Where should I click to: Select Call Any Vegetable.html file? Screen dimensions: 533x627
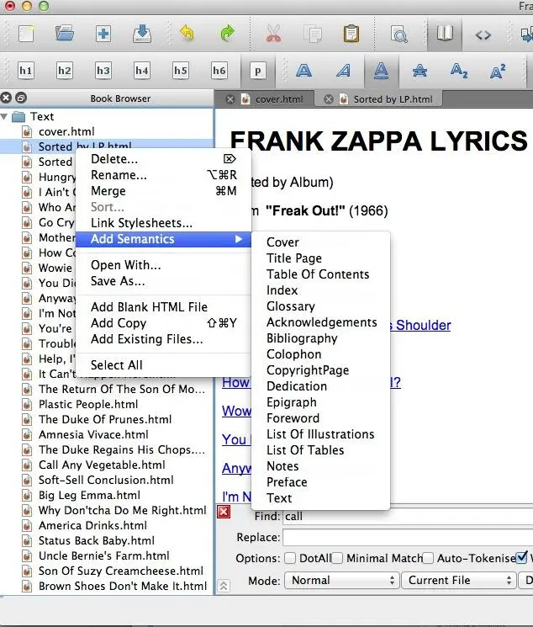(102, 465)
